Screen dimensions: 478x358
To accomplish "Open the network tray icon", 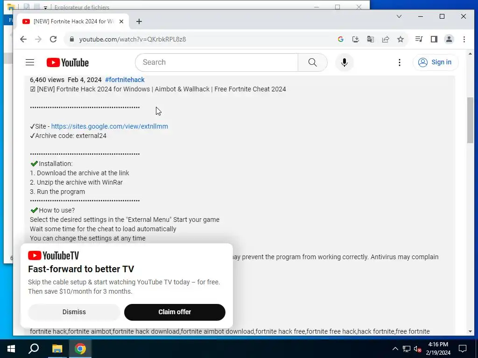I will (x=407, y=349).
